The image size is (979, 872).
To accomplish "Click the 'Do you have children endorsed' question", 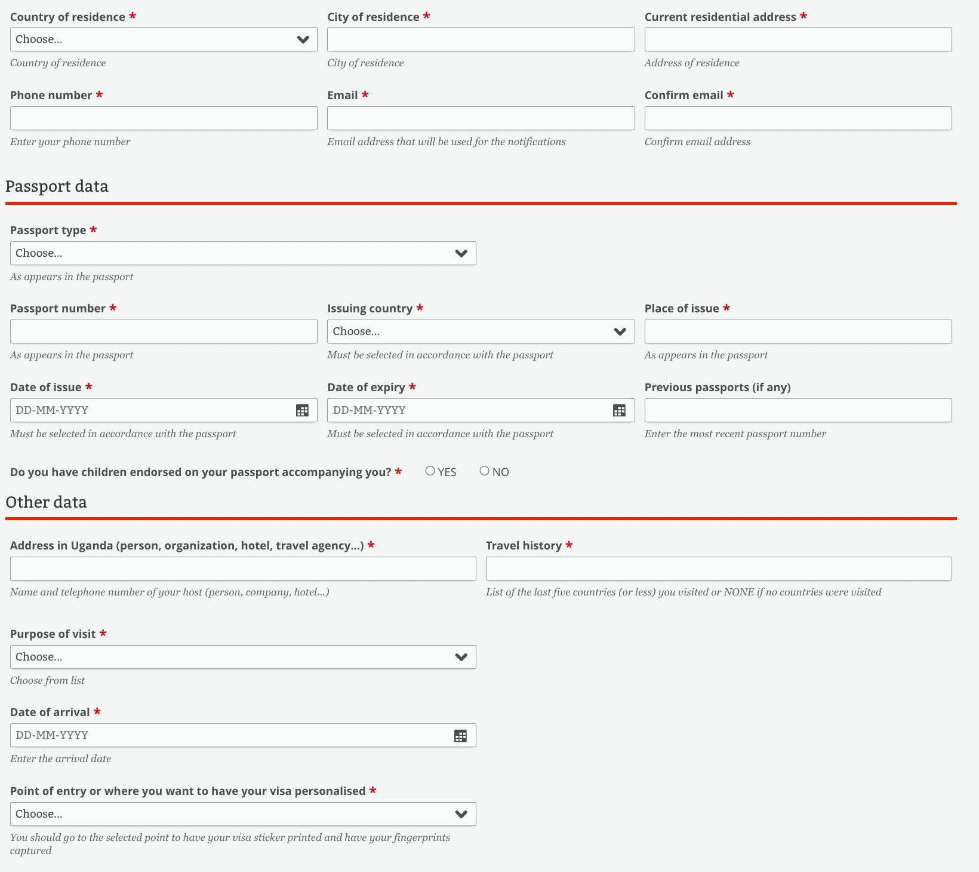I will tap(201, 472).
